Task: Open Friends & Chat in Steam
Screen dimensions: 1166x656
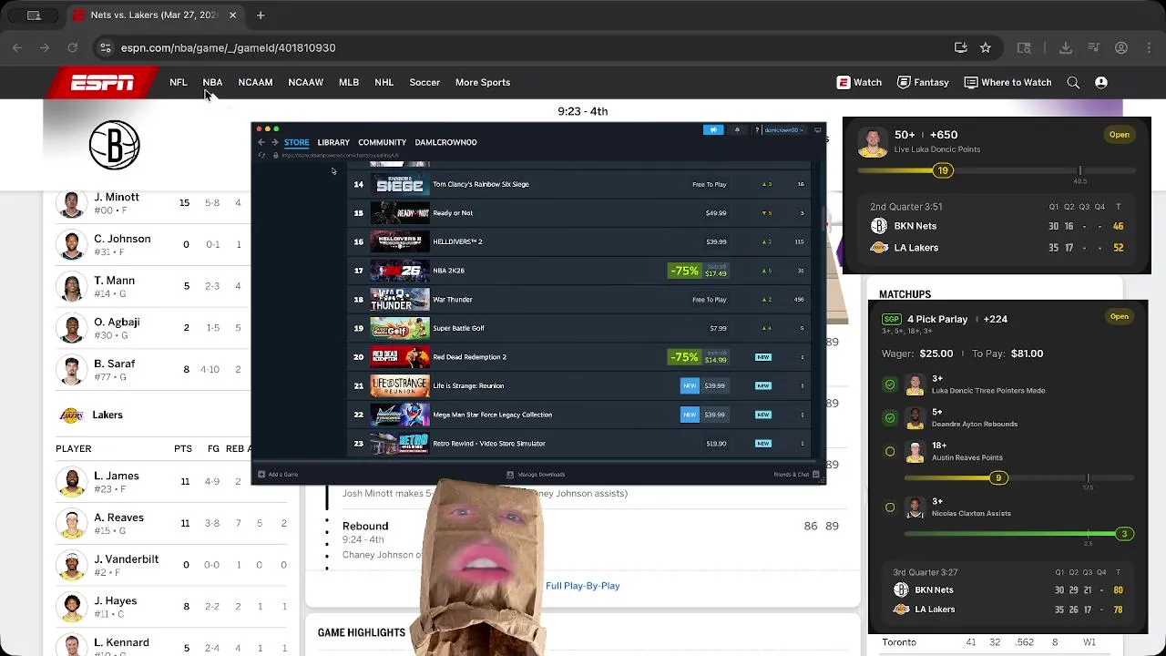Action: (796, 474)
